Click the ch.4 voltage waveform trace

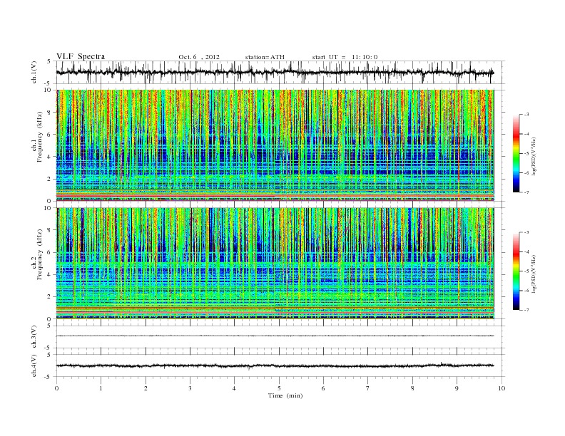click(x=275, y=366)
